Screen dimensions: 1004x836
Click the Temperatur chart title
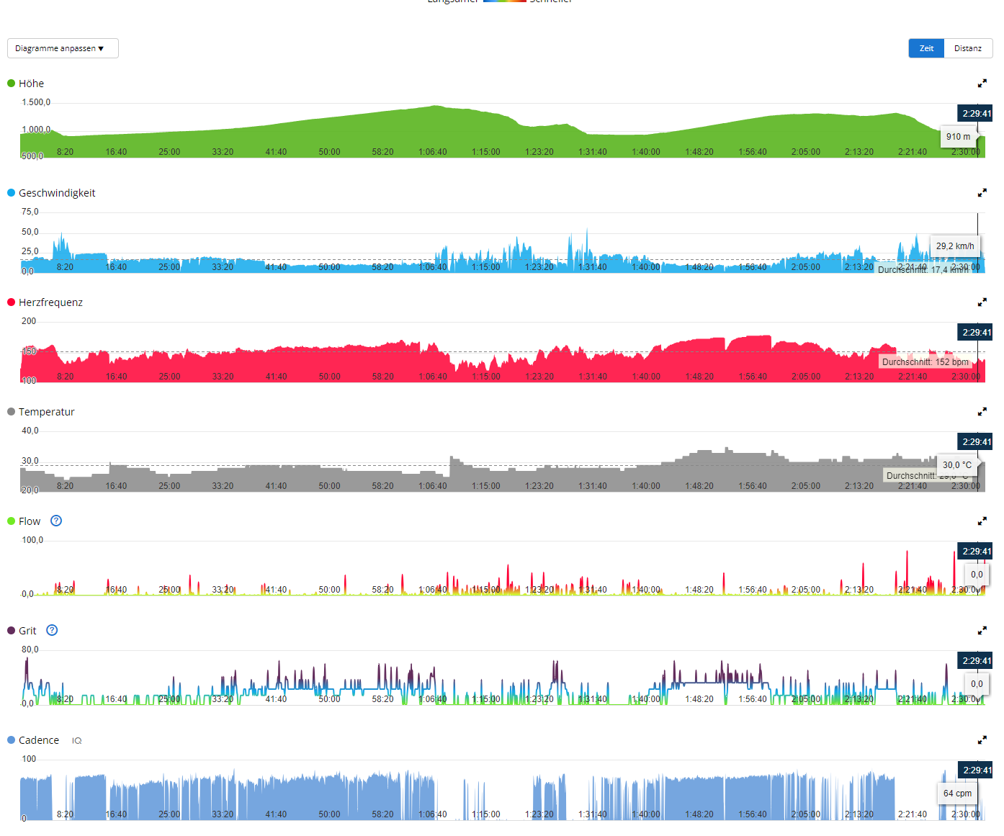(x=47, y=412)
